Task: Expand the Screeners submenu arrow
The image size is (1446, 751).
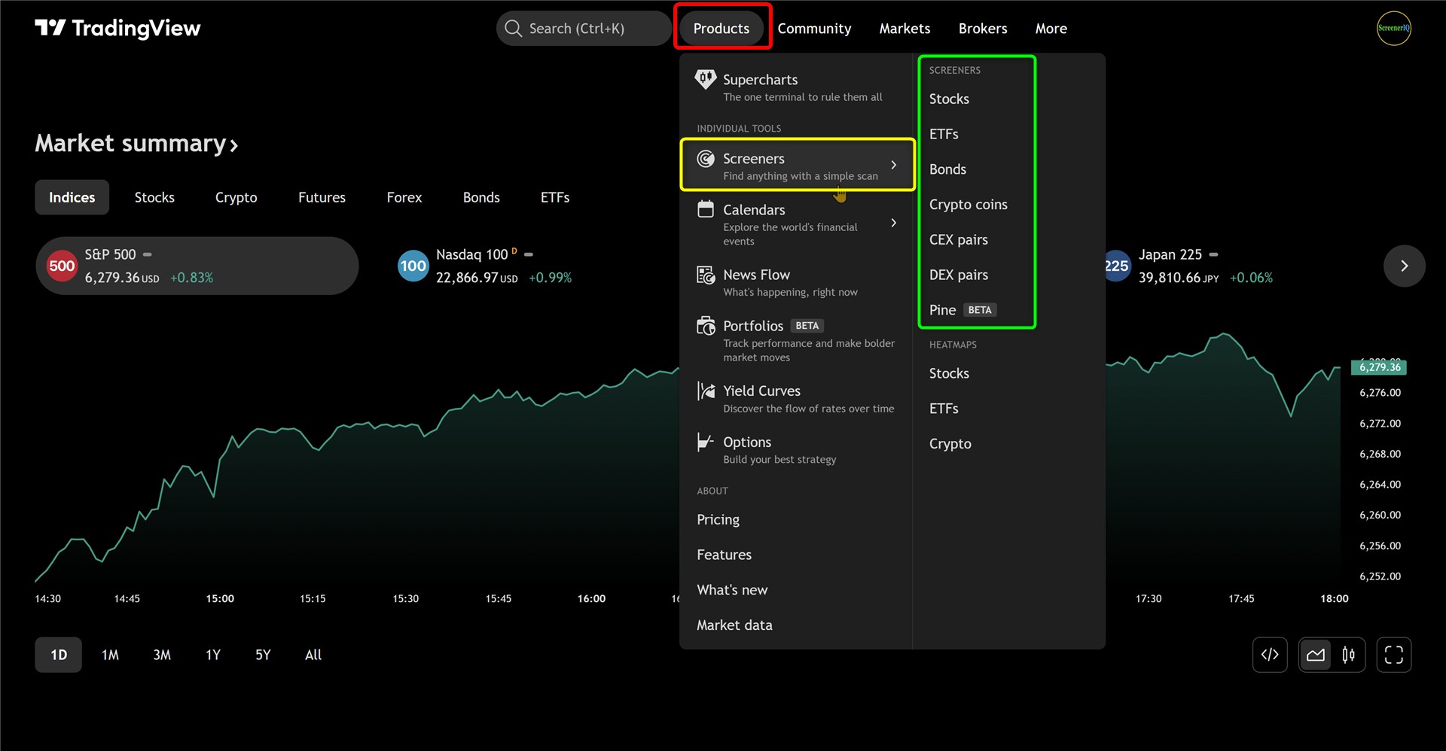Action: [894, 165]
